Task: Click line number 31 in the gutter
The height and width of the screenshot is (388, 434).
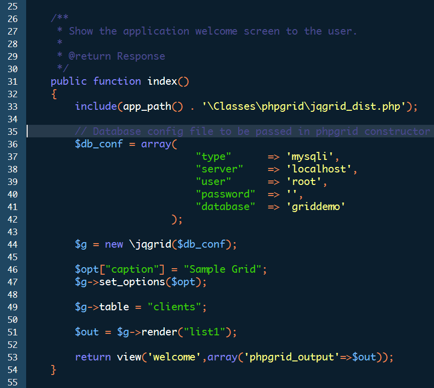Action: 13,81
